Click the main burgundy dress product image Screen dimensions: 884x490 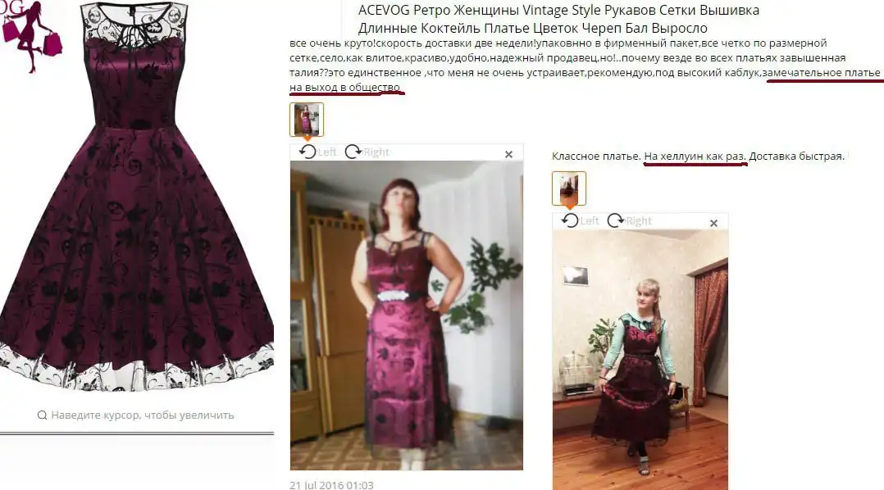135,196
